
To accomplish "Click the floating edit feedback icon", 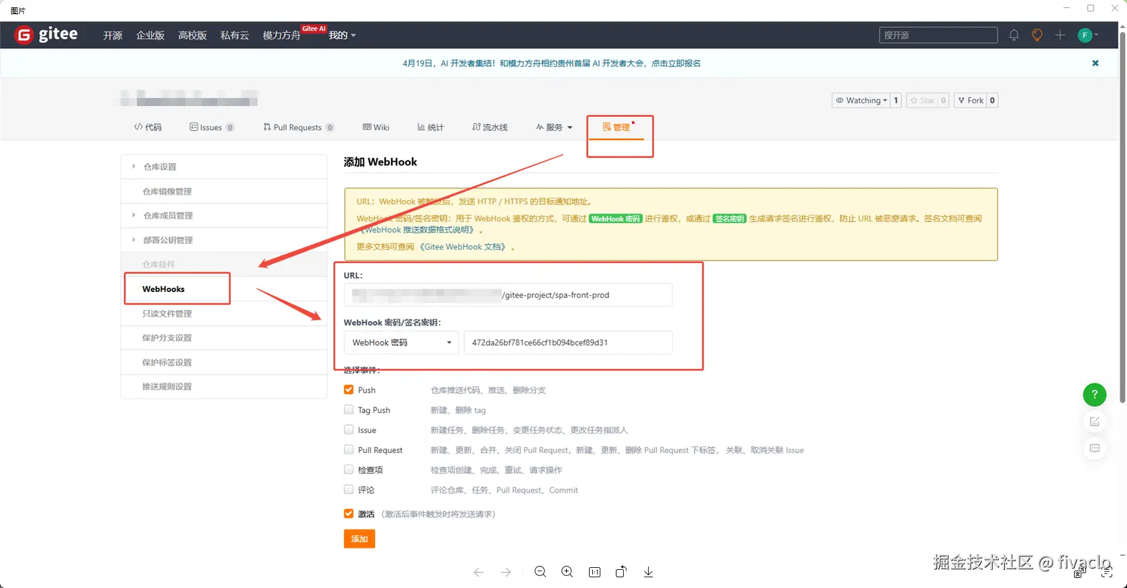I will point(1095,422).
